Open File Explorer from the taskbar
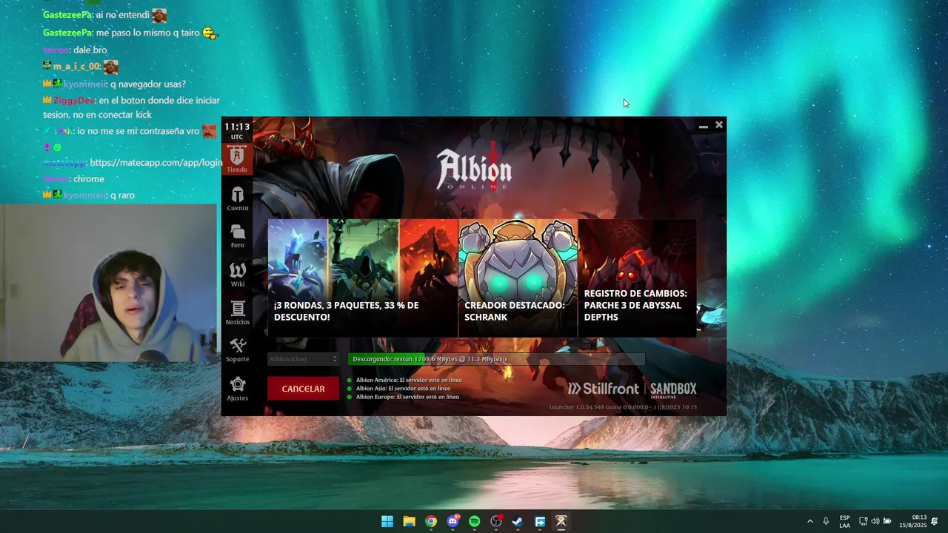Screen dimensions: 948x533 tap(409, 521)
